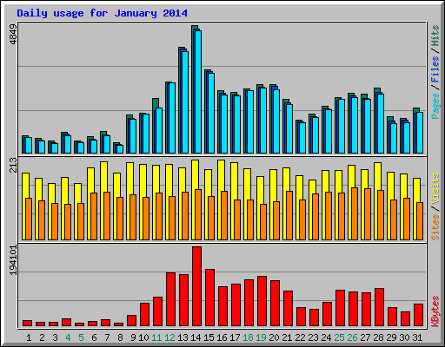Click day 22 on the date axis
Image resolution: width=445 pixels, height=347 pixels.
(x=300, y=337)
